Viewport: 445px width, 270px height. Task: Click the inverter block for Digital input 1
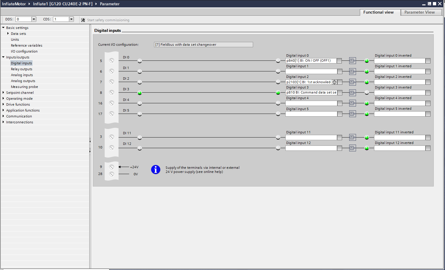(352, 71)
